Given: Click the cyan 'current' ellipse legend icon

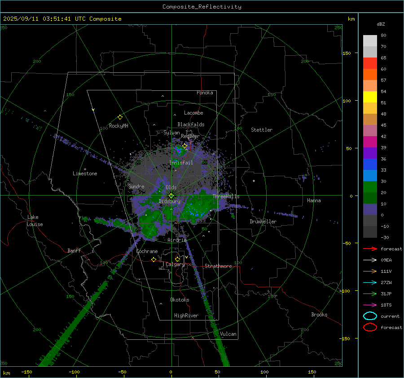Looking at the screenshot, I should point(370,316).
